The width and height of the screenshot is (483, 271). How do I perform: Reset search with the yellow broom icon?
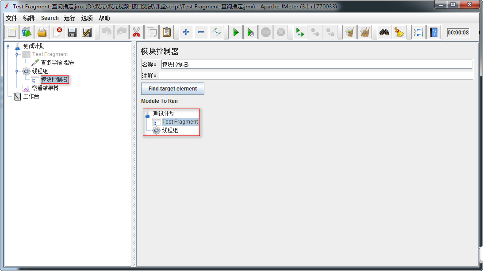[399, 32]
